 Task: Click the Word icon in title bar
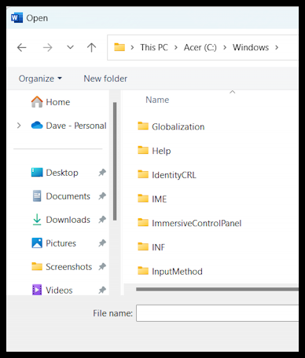click(17, 18)
